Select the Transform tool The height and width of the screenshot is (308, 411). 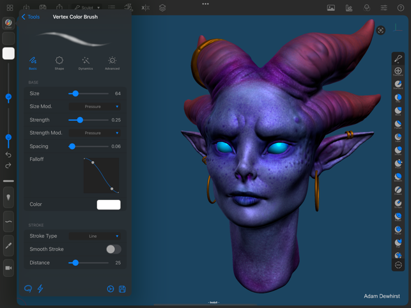point(398,72)
